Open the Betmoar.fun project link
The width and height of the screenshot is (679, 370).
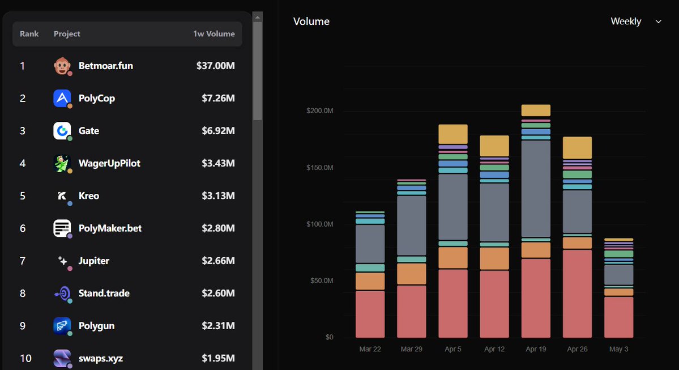(x=106, y=66)
